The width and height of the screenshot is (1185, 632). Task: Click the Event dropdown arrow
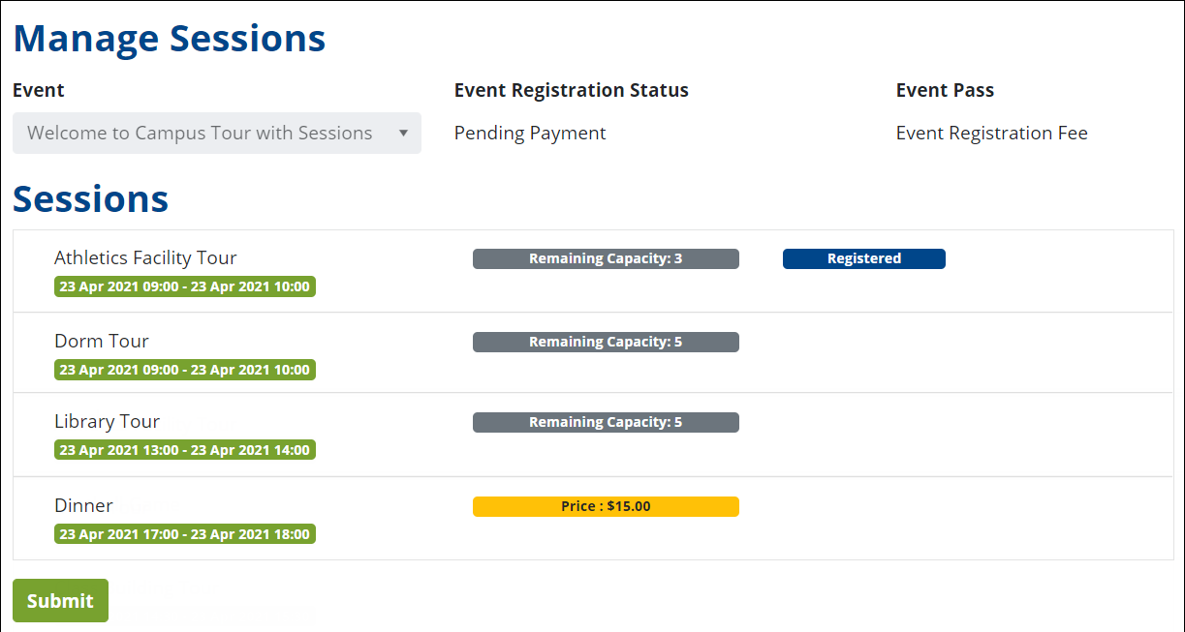coord(403,133)
